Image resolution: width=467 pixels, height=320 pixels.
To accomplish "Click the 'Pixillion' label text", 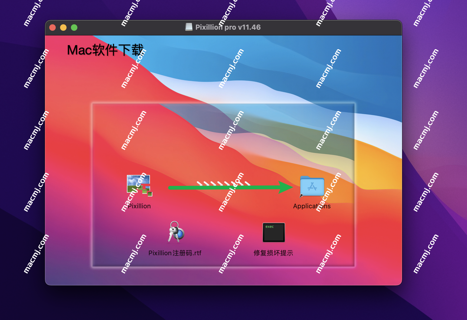I will click(x=139, y=206).
